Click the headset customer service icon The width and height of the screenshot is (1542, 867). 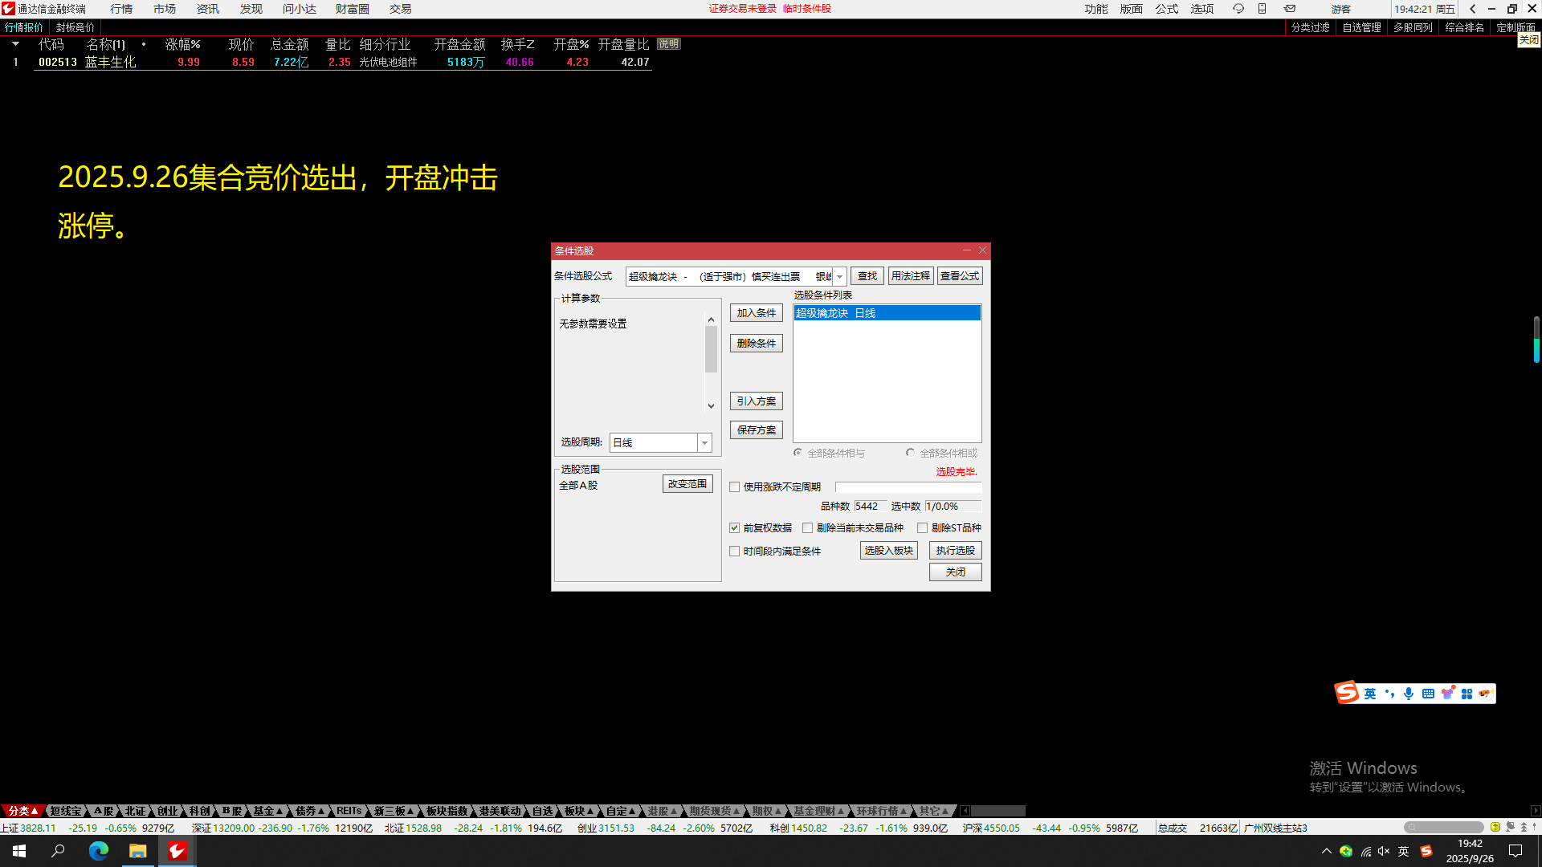pos(1238,9)
